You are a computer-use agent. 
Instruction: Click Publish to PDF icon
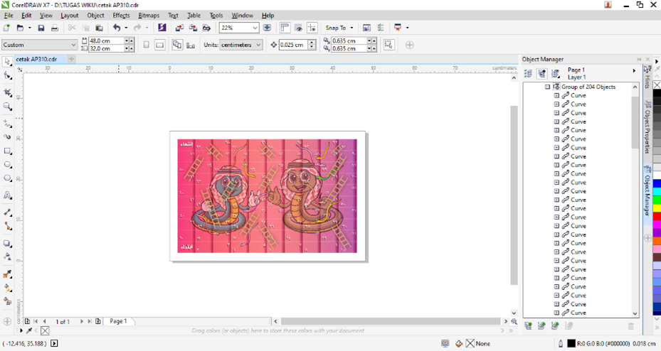tap(206, 28)
